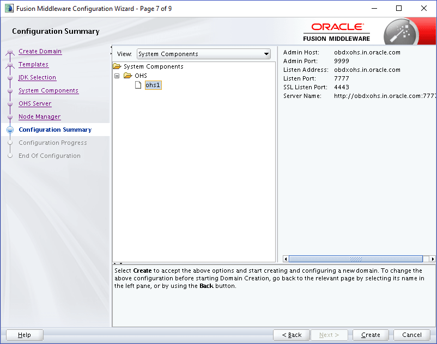Viewport: 437px width, 344px height.
Task: Click the scroll right arrow in details pane
Action: click(433, 259)
